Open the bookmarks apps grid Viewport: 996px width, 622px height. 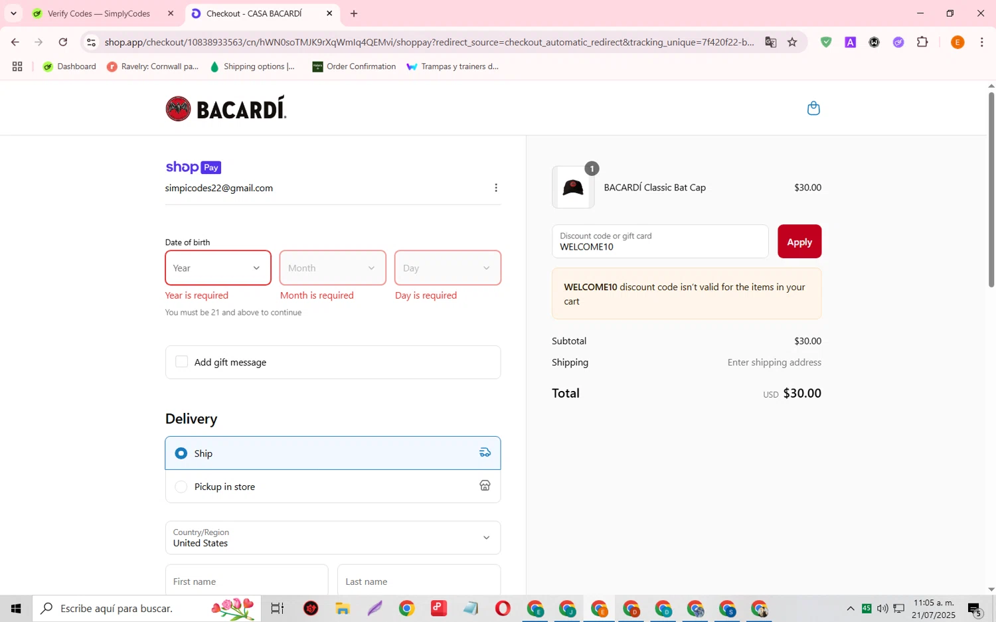tap(17, 66)
